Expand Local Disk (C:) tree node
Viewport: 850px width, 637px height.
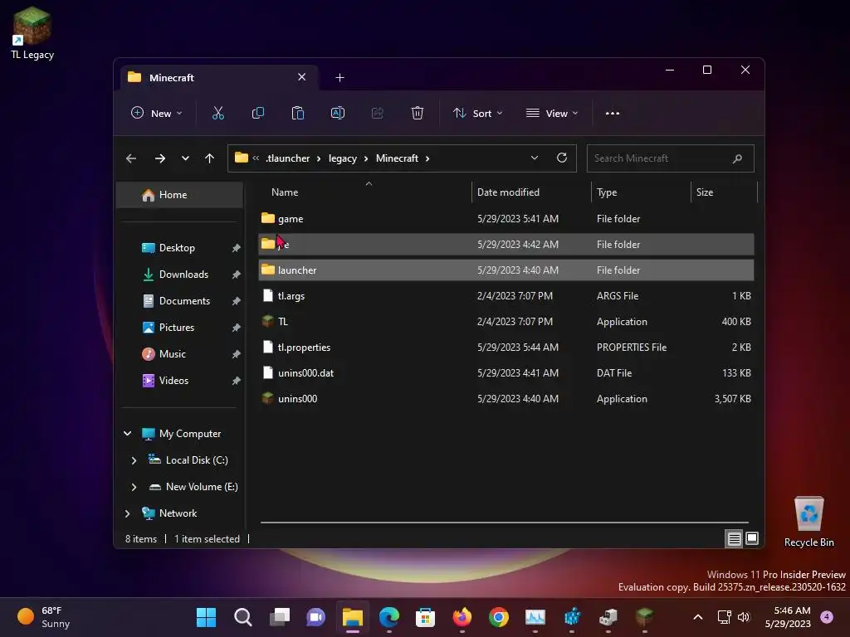[x=134, y=460]
